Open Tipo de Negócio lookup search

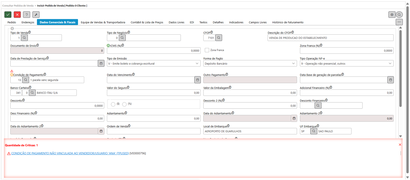tap(122, 38)
